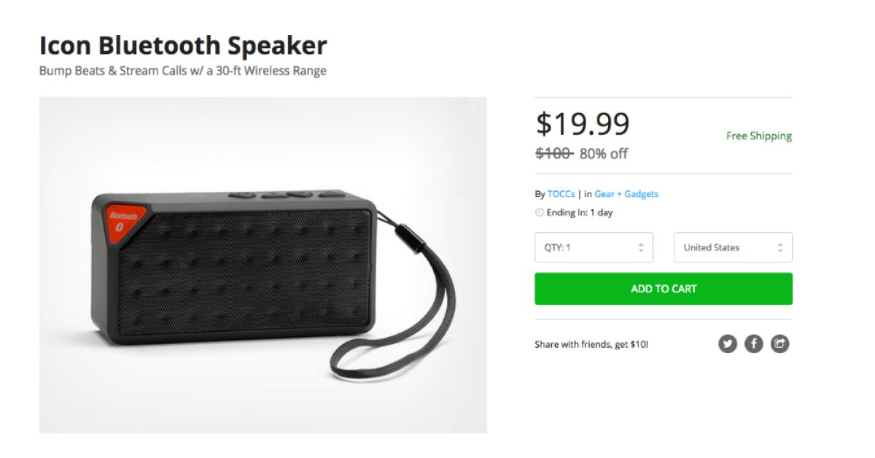Share the deal on Twitter
This screenshot has width=875, height=458.
click(727, 343)
